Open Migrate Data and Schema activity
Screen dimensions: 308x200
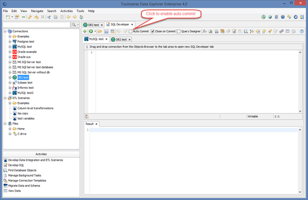(x=24, y=186)
